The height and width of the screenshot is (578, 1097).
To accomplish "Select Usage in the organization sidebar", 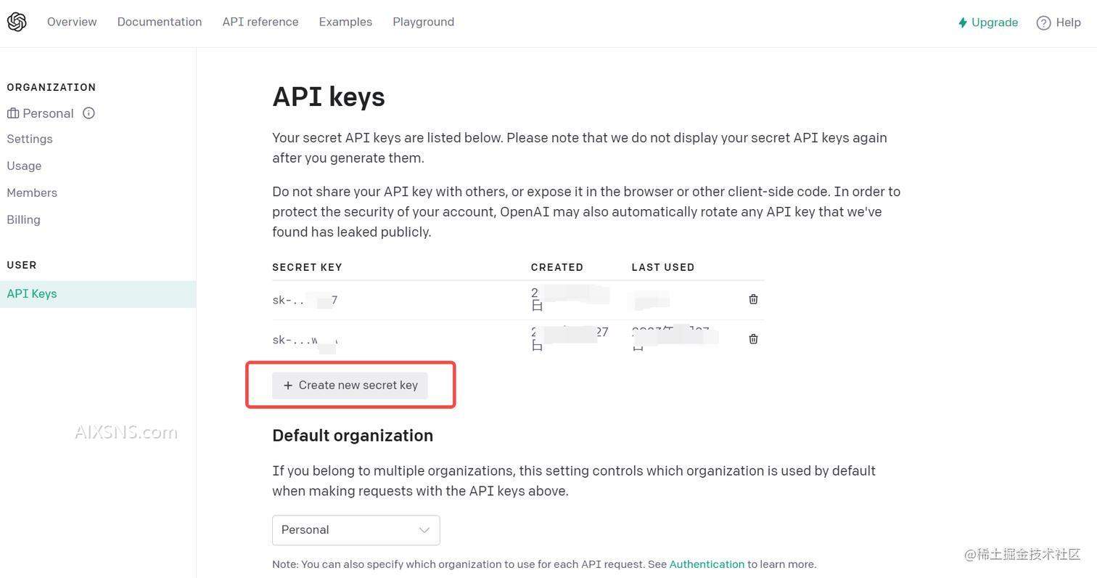I will [x=24, y=166].
